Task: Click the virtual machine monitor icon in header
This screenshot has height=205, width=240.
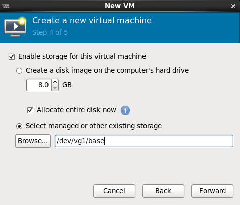Action: pyautogui.click(x=15, y=27)
